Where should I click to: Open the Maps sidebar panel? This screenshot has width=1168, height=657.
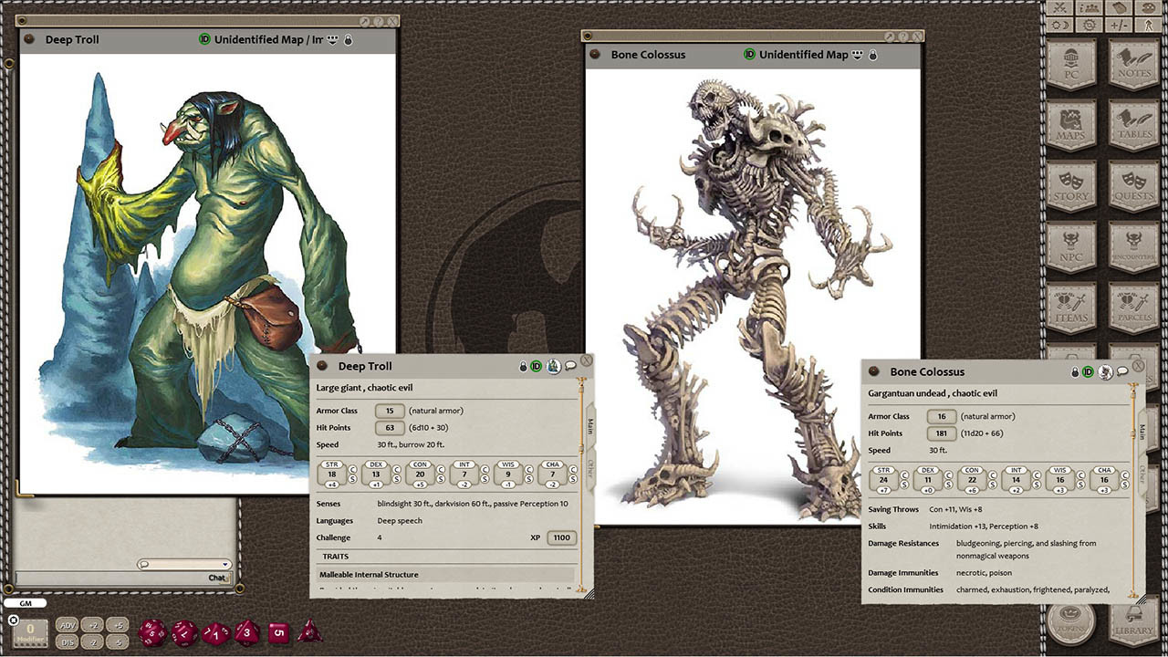click(x=1071, y=124)
